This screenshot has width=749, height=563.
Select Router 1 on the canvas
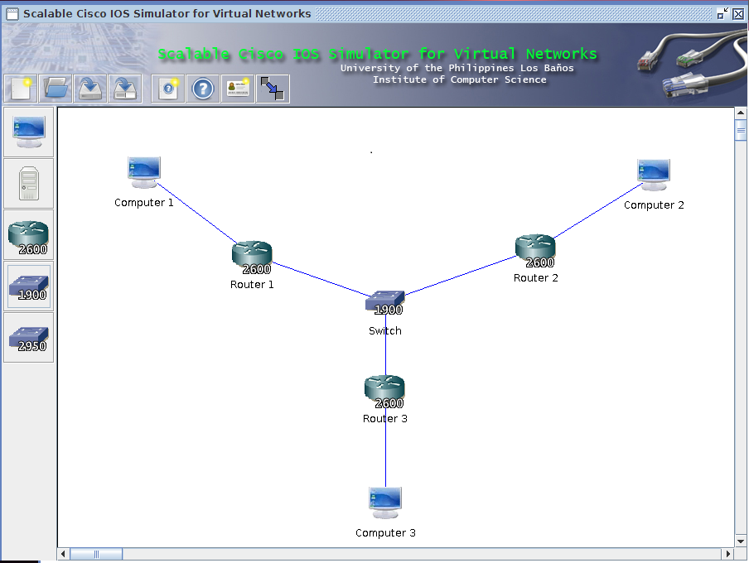(252, 254)
